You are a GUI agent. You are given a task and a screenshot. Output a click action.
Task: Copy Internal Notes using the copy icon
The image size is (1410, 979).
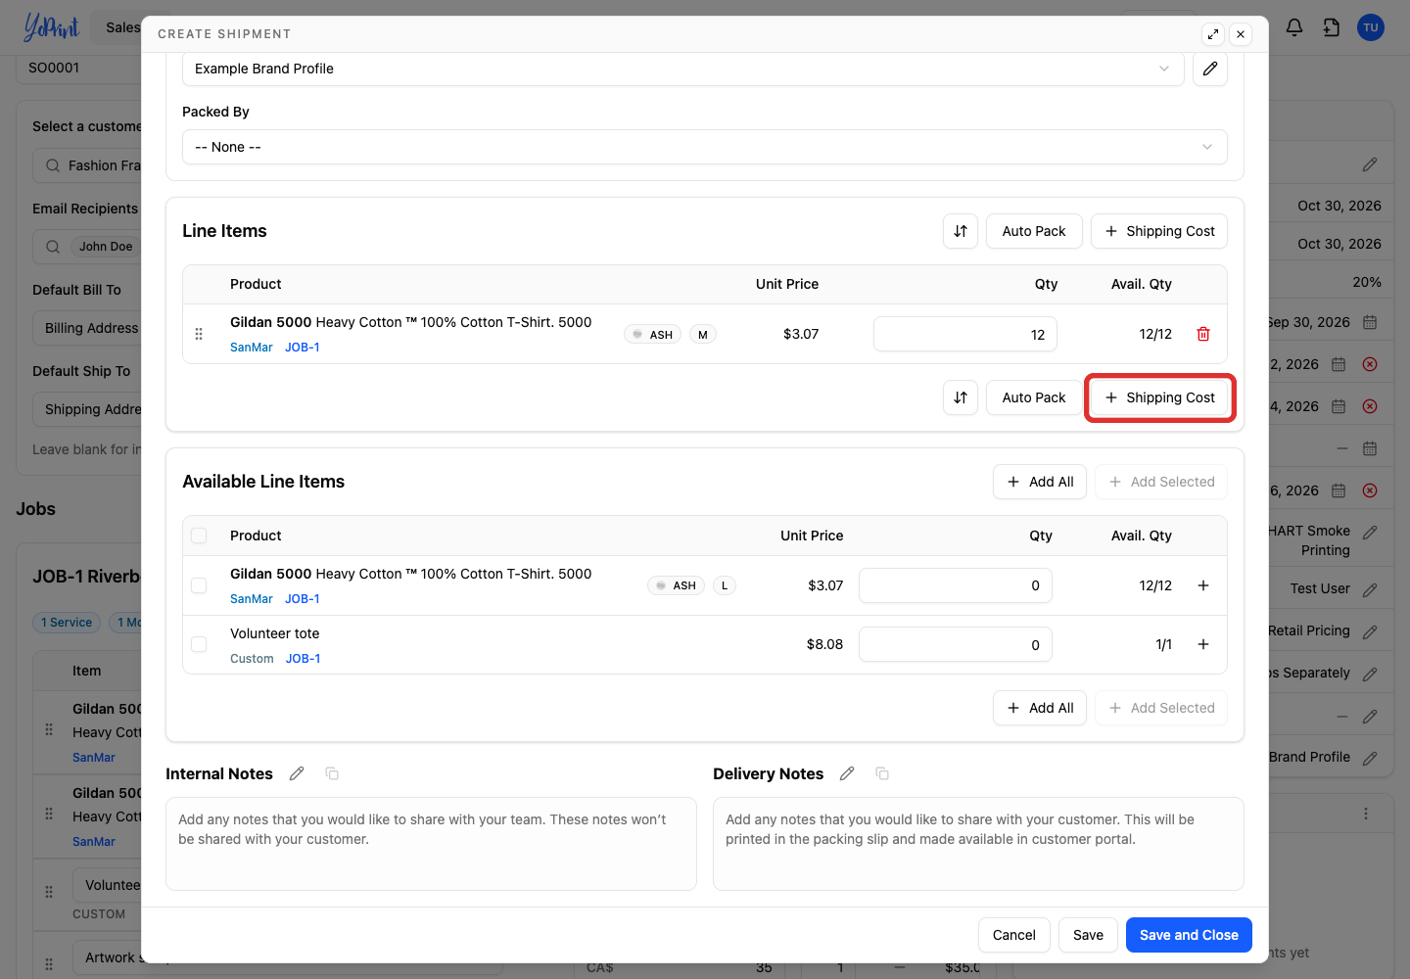point(332,773)
